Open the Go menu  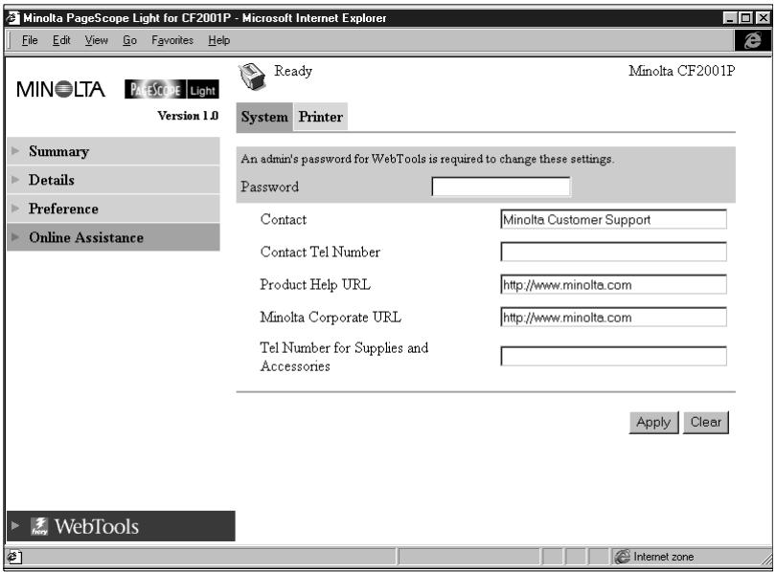[129, 40]
